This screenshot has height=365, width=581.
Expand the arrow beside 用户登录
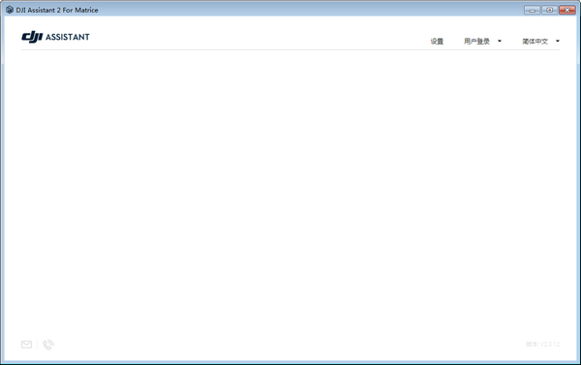point(500,41)
